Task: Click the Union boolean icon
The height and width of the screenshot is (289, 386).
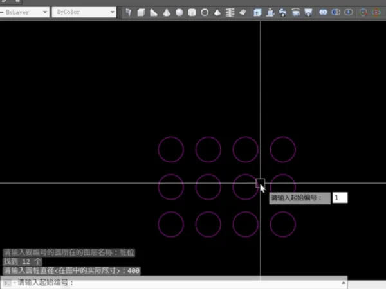Action: coord(323,12)
